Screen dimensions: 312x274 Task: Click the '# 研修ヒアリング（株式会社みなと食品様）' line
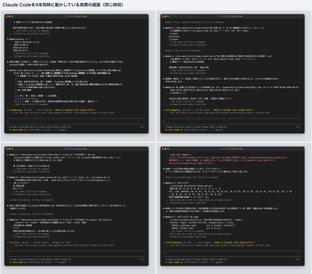click(x=33, y=22)
